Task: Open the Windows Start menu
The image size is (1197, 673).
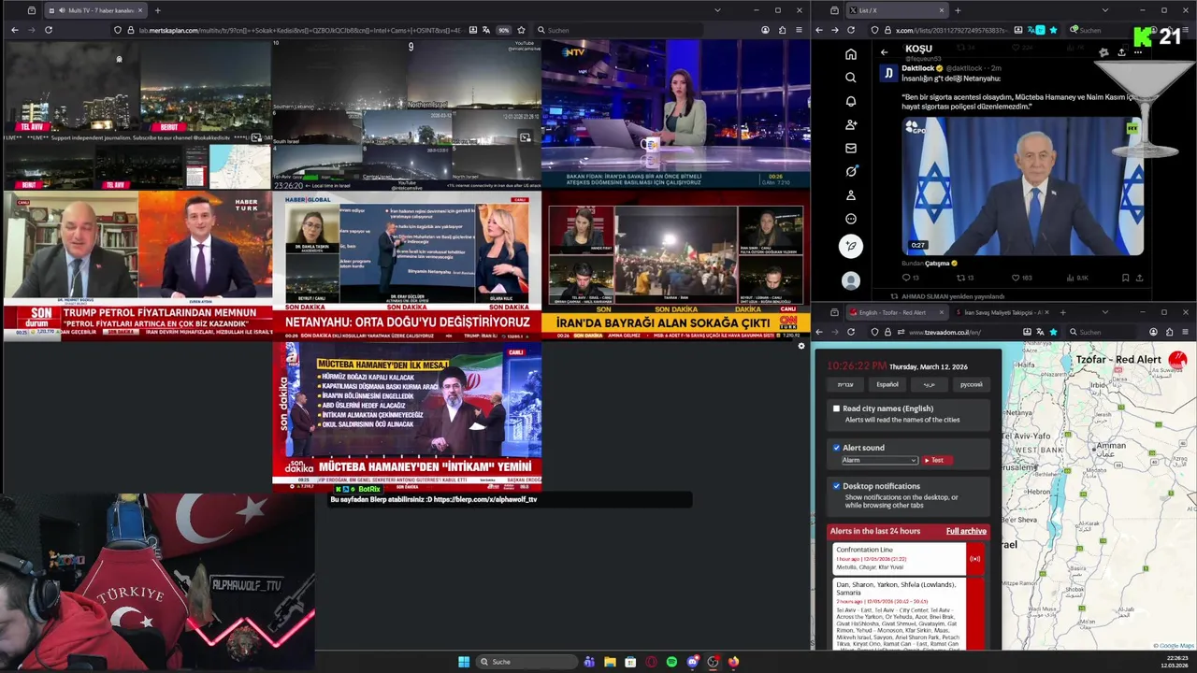Action: [x=464, y=662]
